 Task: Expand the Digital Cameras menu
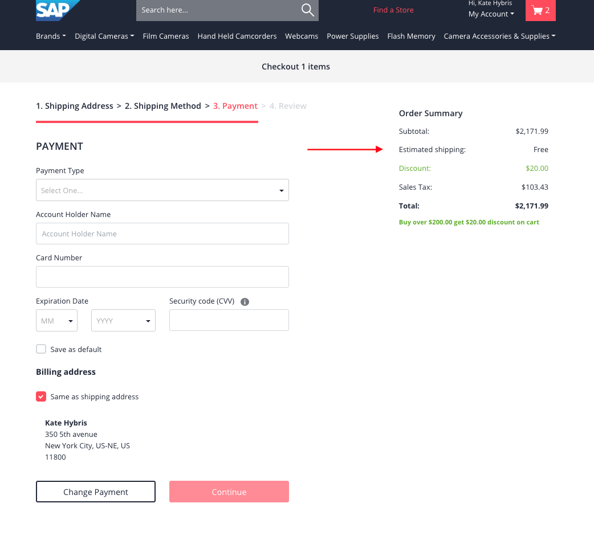point(104,36)
